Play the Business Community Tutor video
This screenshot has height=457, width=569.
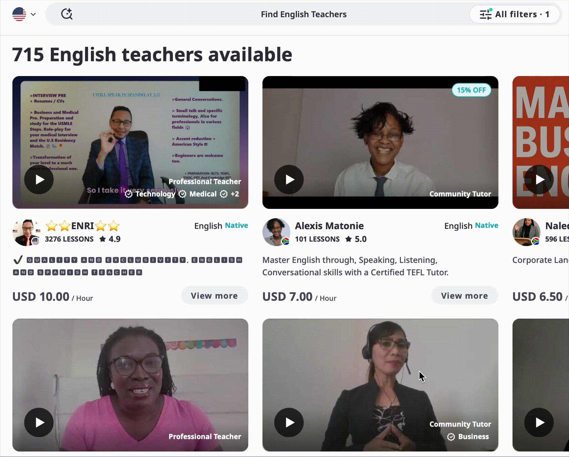pos(289,422)
